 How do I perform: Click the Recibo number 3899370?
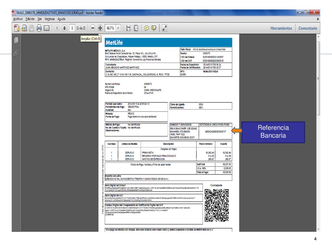[207, 53]
